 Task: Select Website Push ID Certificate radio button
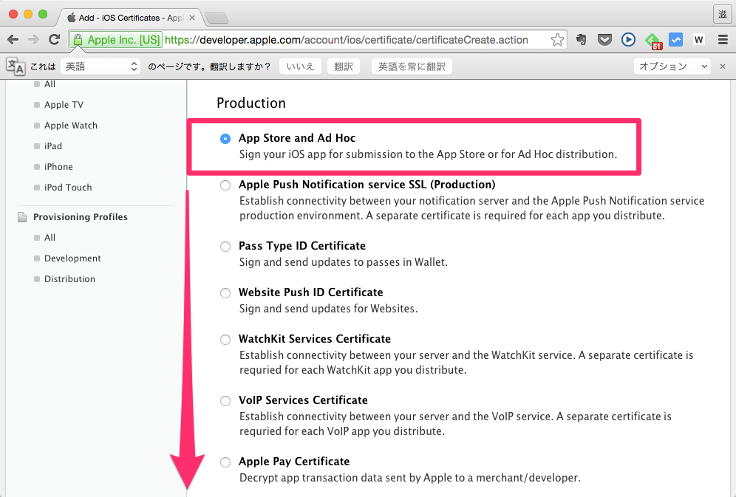tap(225, 293)
